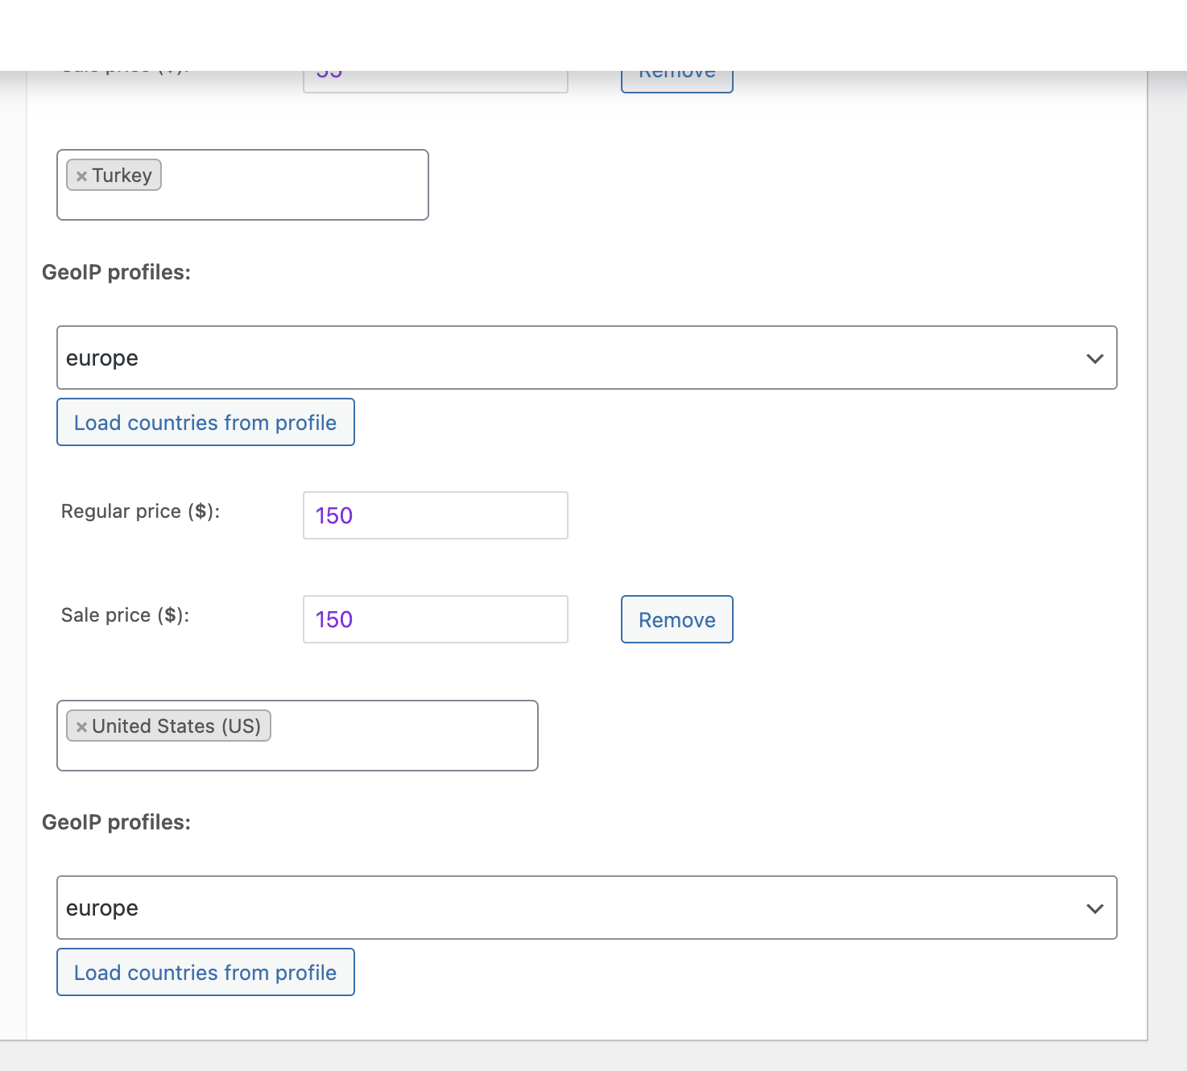Click the Regular price ($) label
This screenshot has height=1071, width=1187.
point(140,511)
